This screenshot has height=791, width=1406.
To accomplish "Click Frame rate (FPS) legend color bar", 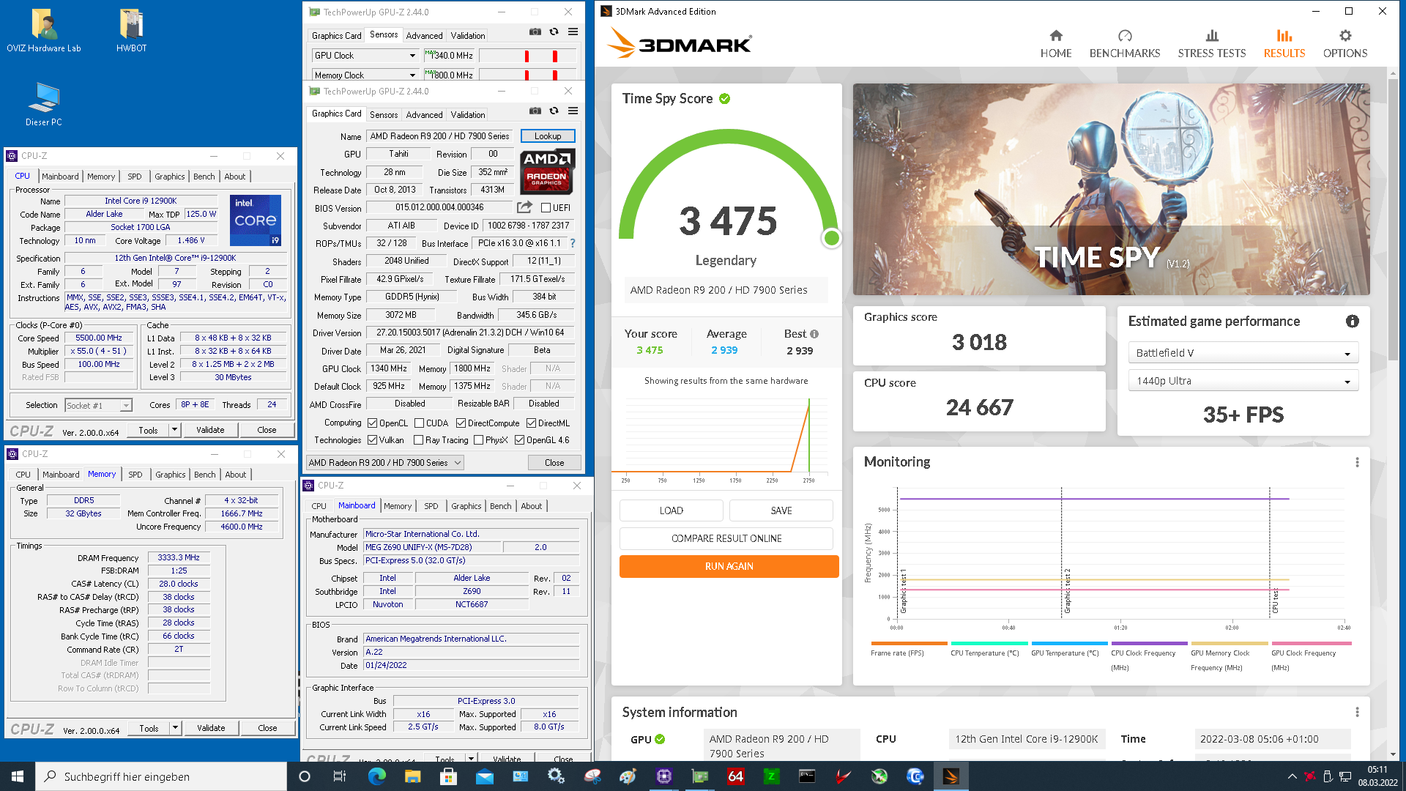I will 909,644.
